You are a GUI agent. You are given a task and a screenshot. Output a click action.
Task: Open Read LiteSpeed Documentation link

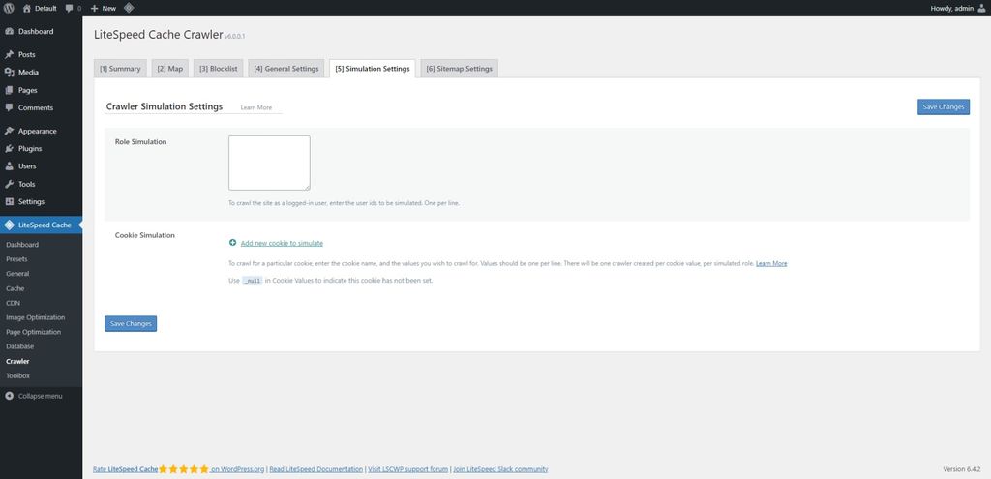pyautogui.click(x=316, y=469)
